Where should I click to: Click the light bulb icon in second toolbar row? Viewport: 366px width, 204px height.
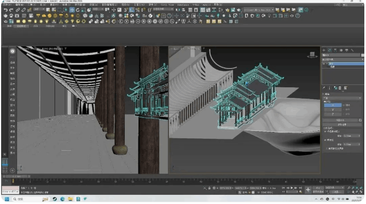coord(270,16)
